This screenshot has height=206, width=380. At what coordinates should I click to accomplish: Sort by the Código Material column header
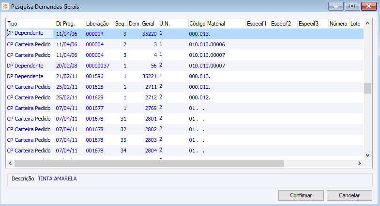click(x=217, y=24)
